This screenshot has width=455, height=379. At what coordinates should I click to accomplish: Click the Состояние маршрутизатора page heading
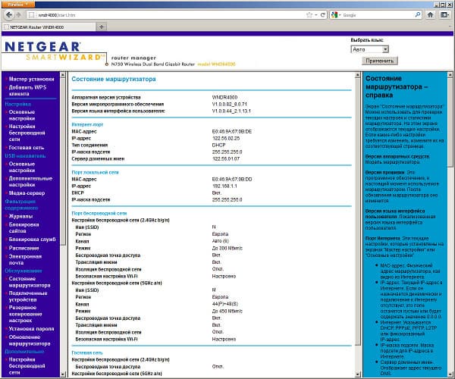coord(114,79)
